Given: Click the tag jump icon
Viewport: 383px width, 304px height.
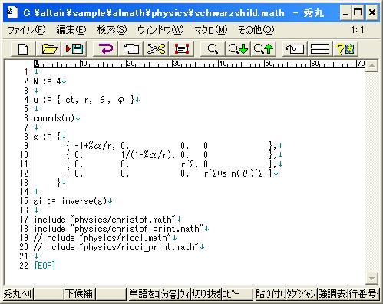Looking at the screenshot, I should point(295,49).
